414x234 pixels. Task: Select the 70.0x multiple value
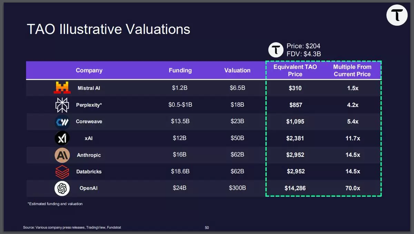click(x=353, y=188)
